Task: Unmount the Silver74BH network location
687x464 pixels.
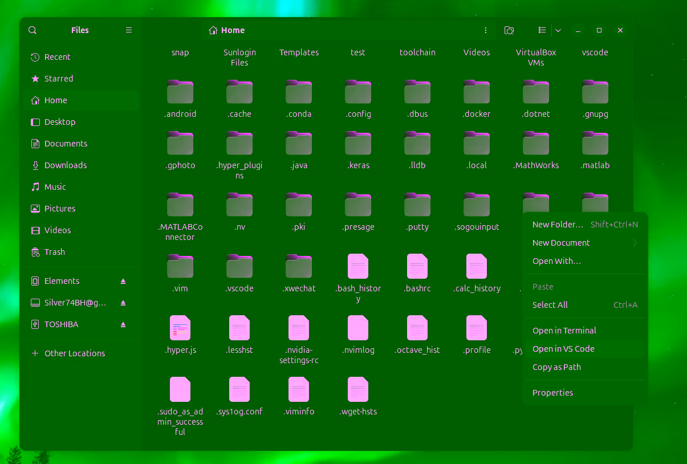Action: (123, 303)
